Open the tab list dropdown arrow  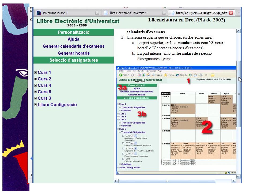coord(238,13)
